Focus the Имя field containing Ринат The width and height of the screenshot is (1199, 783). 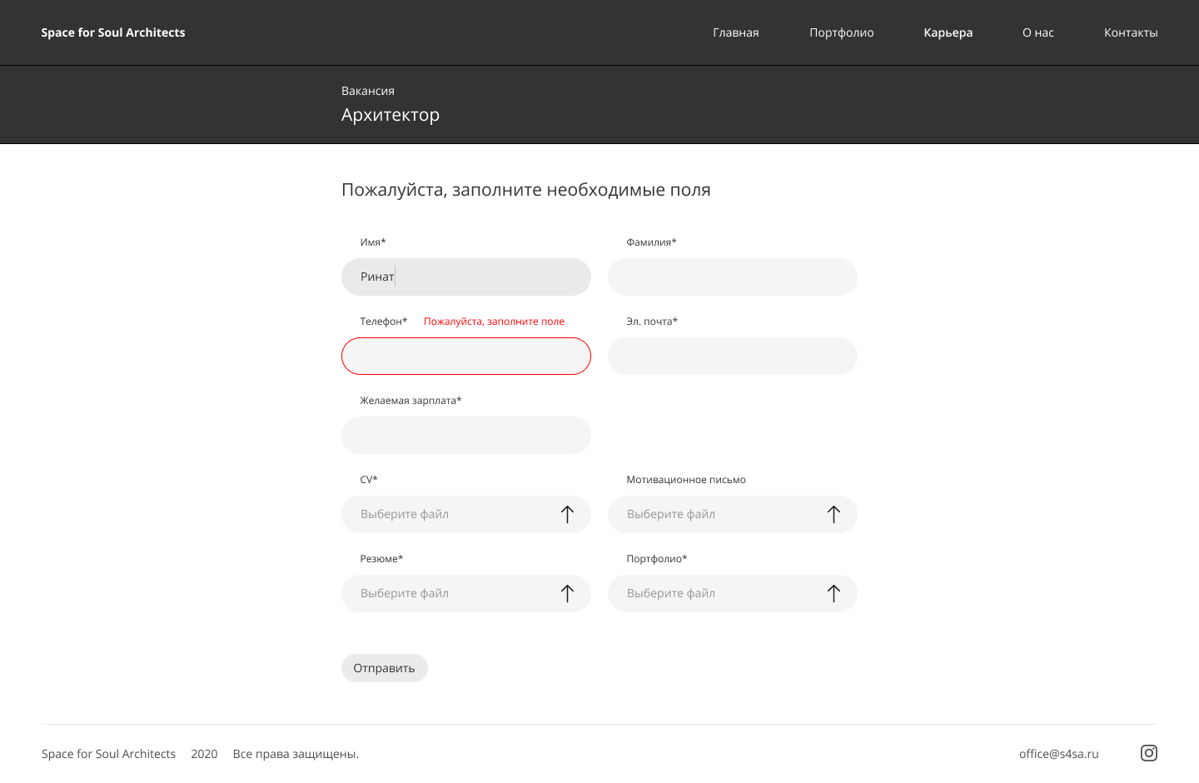pos(466,277)
